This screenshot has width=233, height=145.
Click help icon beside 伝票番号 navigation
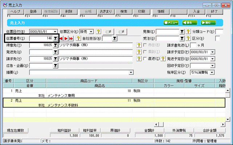tap(78, 39)
